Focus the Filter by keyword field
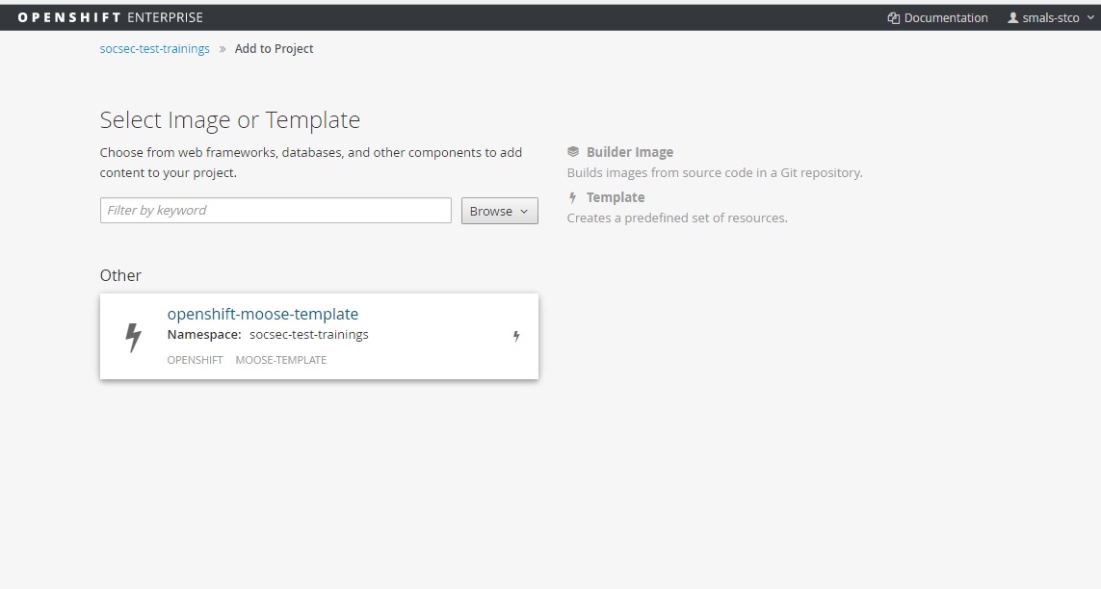This screenshot has height=589, width=1101. [275, 211]
